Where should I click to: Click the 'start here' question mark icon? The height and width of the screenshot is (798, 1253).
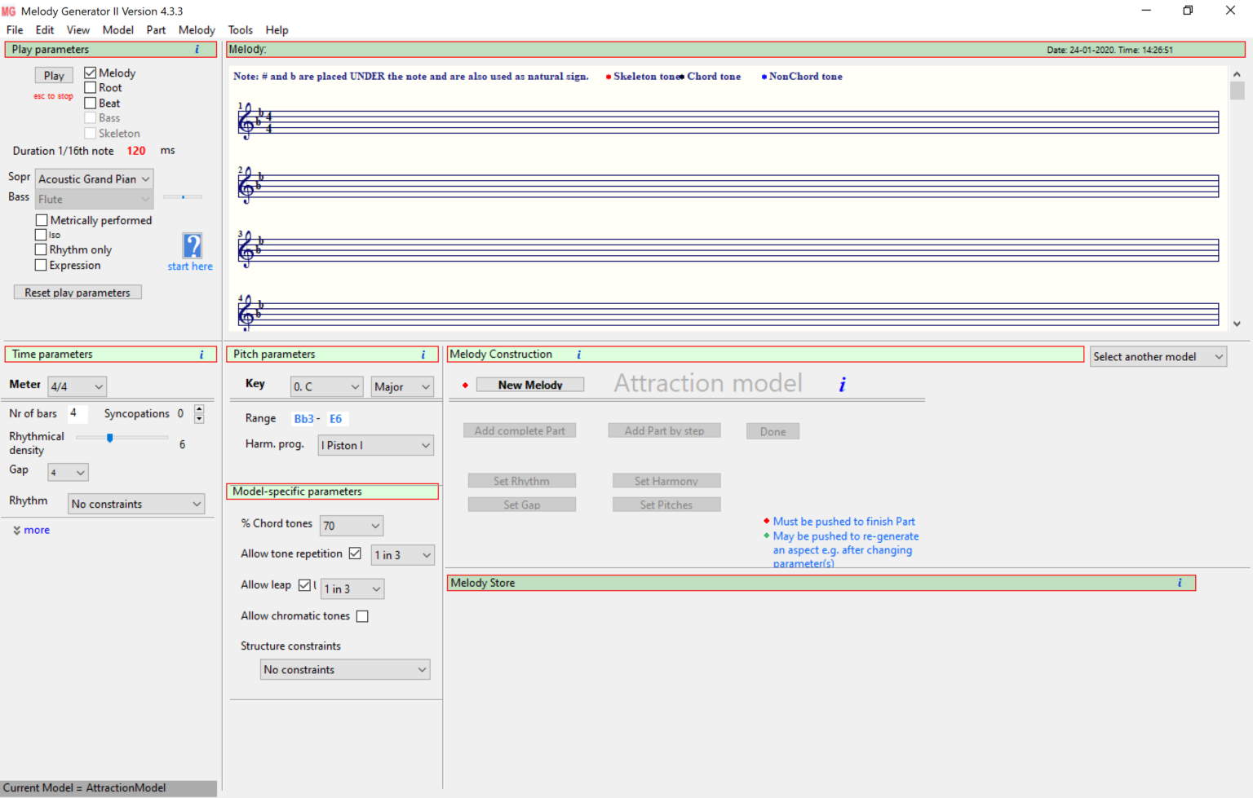tap(190, 245)
